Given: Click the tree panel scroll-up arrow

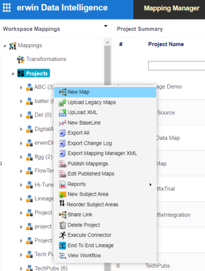Looking at the screenshot, I should pyautogui.click(x=107, y=42).
